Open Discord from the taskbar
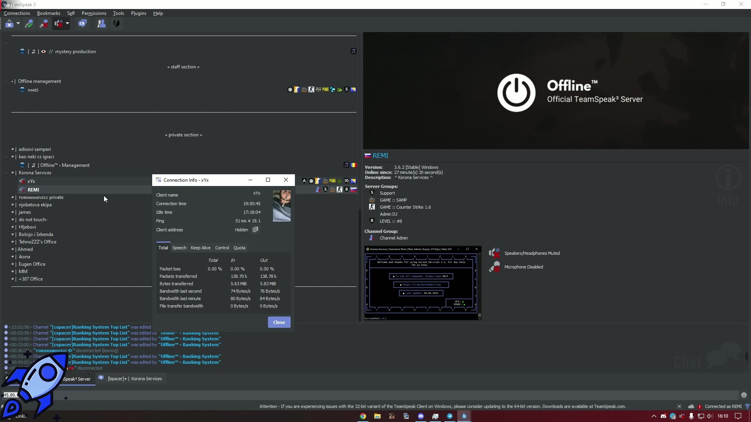The image size is (751, 422). click(x=421, y=417)
